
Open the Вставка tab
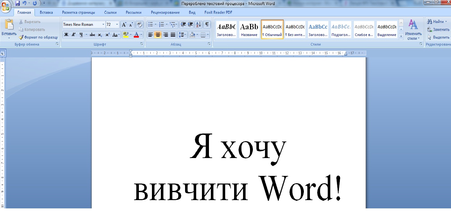46,12
